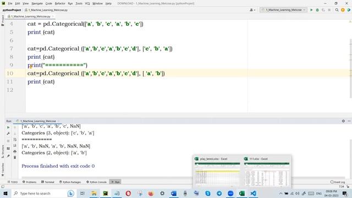Open the TODO tool window
Viewport: 352px width, 198px height.
tap(12, 182)
